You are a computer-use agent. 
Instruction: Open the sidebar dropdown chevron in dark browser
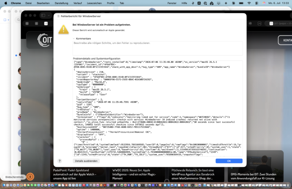click(49, 16)
